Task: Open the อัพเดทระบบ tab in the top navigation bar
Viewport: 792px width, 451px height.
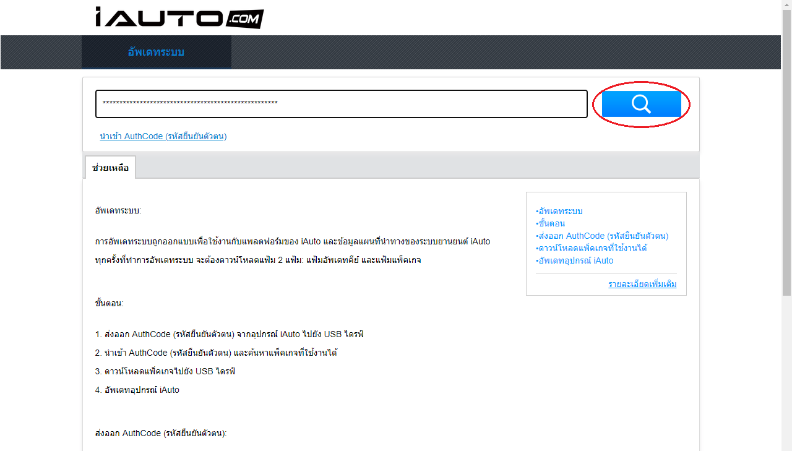Action: coord(156,52)
